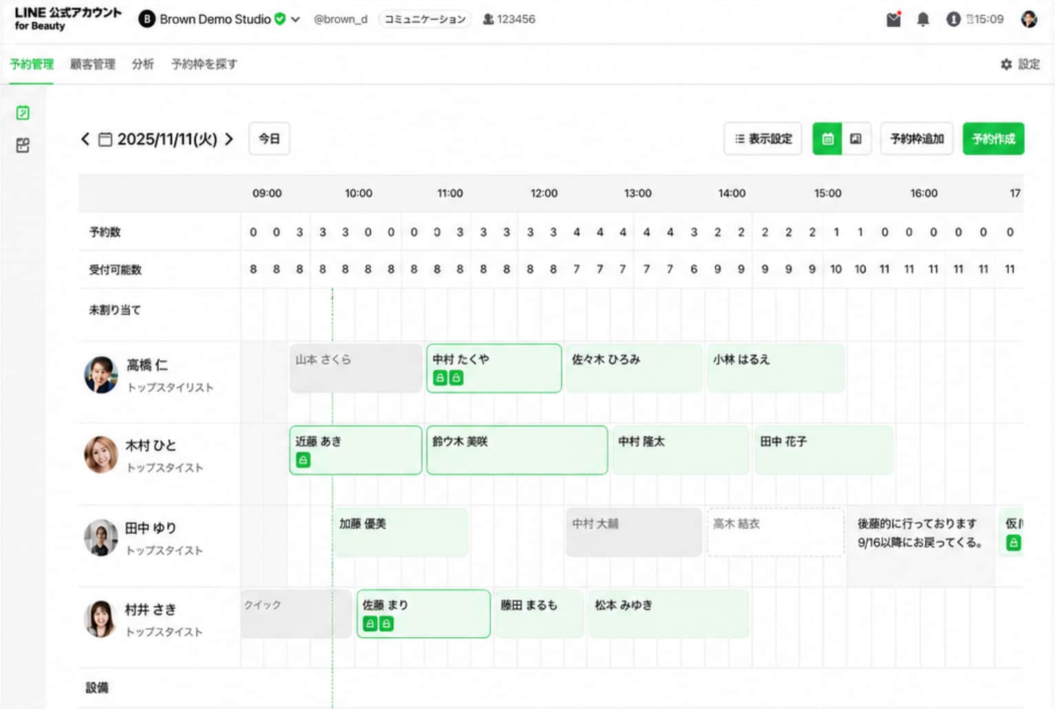The height and width of the screenshot is (709, 1055).
Task: Open the 山本 さくら appointment
Action: pos(355,368)
